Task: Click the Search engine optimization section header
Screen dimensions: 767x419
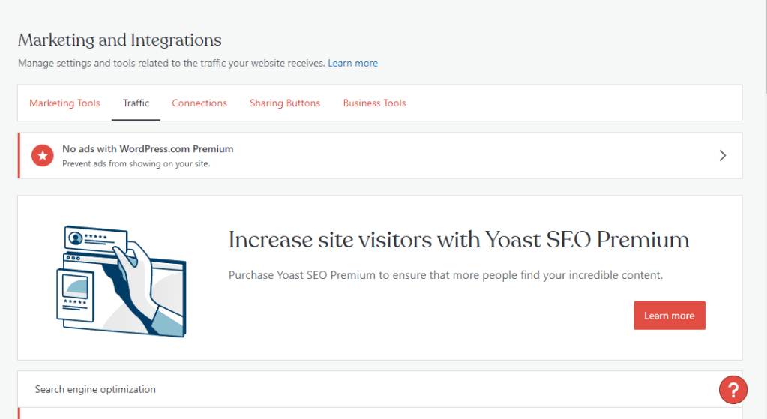Action: point(96,390)
